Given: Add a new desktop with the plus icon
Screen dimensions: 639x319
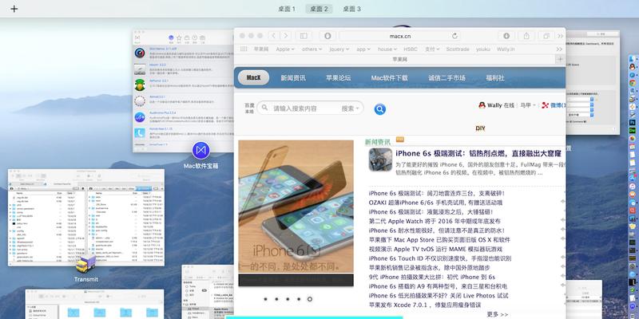Looking at the screenshot, I should tap(14, 9).
